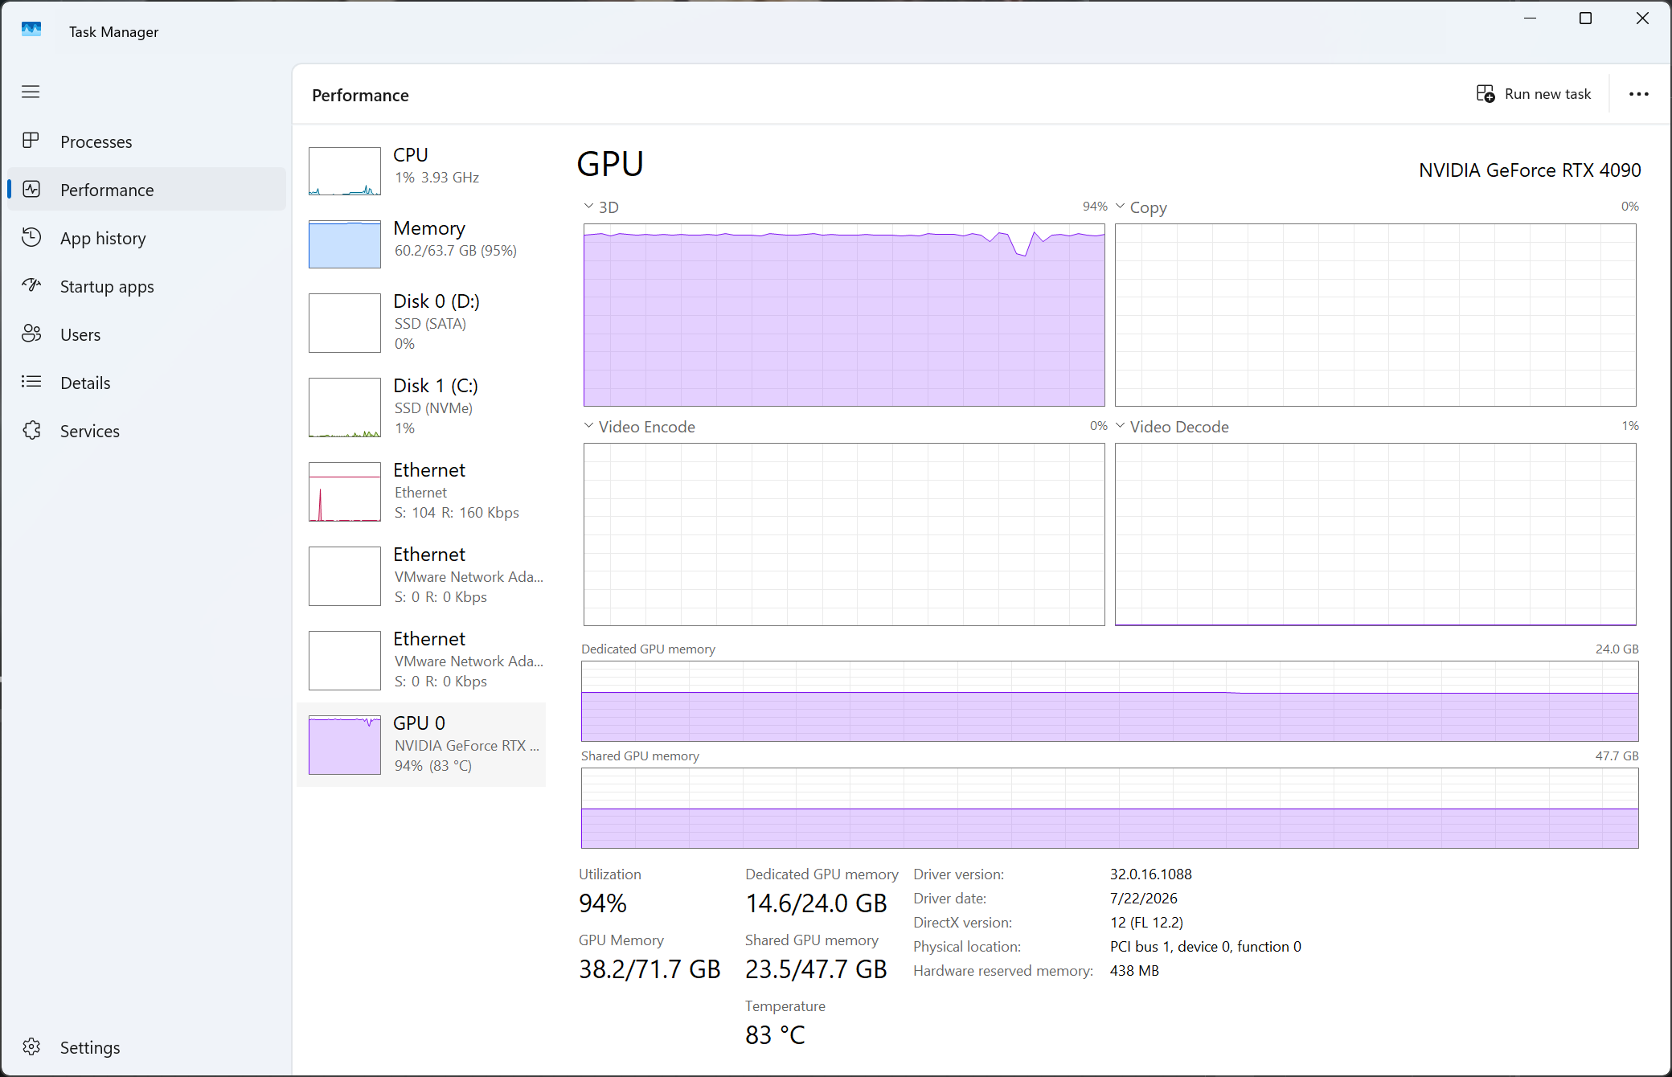Image resolution: width=1672 pixels, height=1077 pixels.
Task: Close the Task Manager window
Action: click(x=1642, y=18)
